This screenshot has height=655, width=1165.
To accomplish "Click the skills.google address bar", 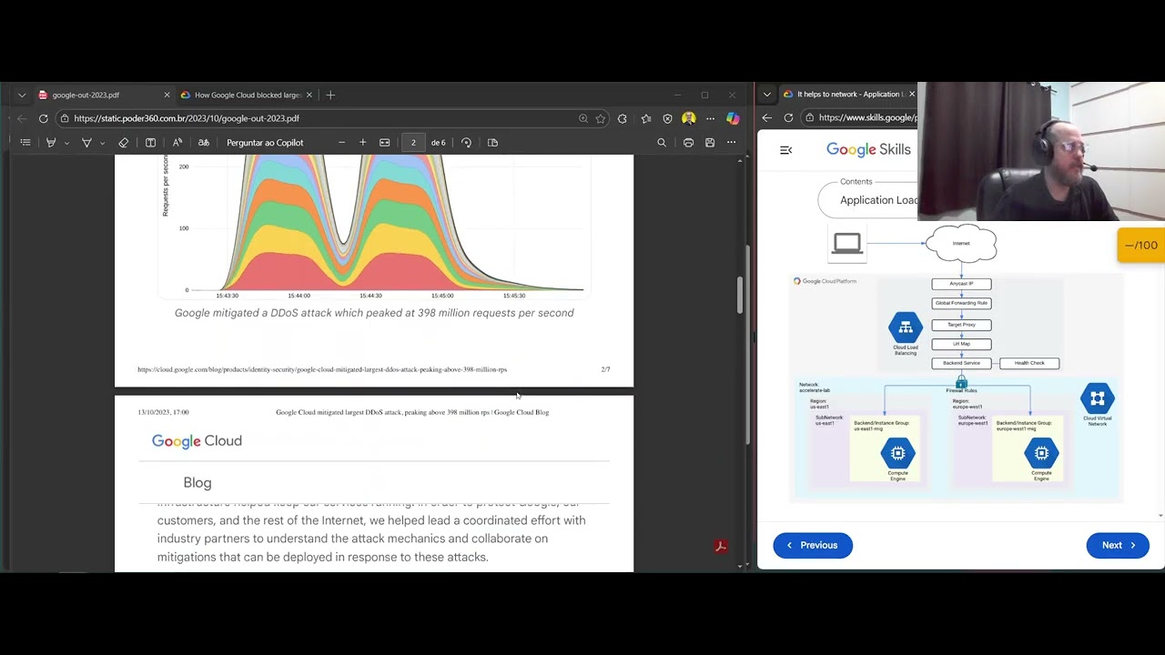I will tap(860, 118).
